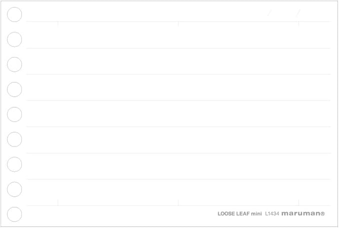Click the first date slash at top right

(x=270, y=13)
